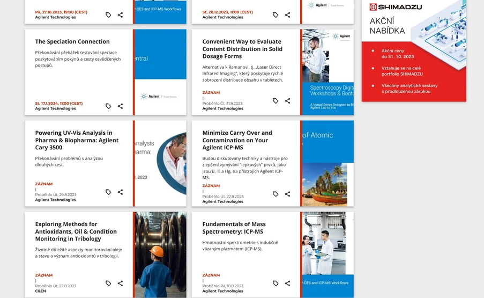Tag the Powering UV-Vis Analysis card
This screenshot has height=298, width=484.
108,192
